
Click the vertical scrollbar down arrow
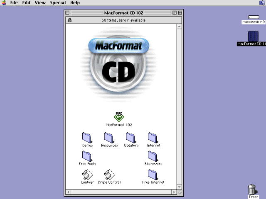[x=179, y=187]
